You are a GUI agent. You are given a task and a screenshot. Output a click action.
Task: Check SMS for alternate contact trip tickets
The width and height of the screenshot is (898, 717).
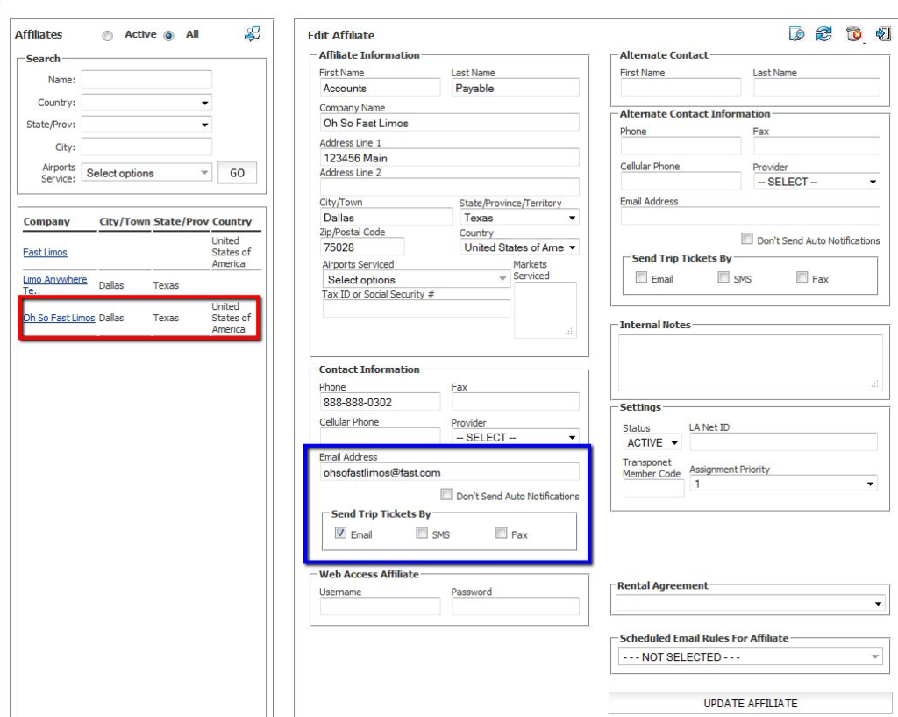click(723, 278)
